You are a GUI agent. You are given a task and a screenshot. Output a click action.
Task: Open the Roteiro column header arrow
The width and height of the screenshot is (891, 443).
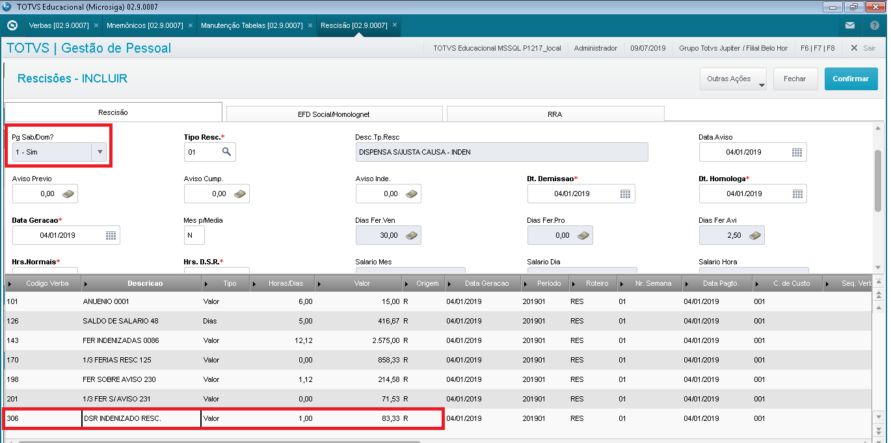573,284
